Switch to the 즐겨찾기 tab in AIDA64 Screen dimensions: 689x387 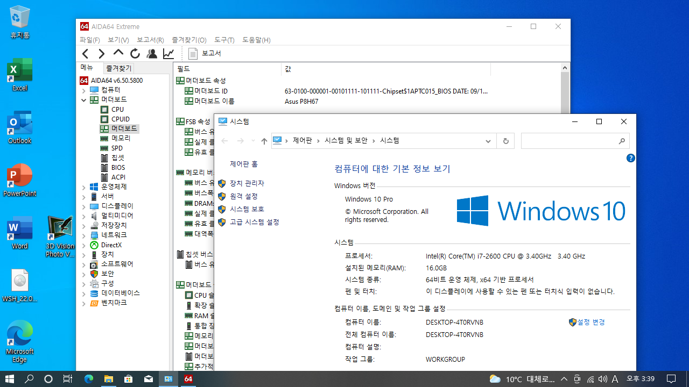click(118, 68)
